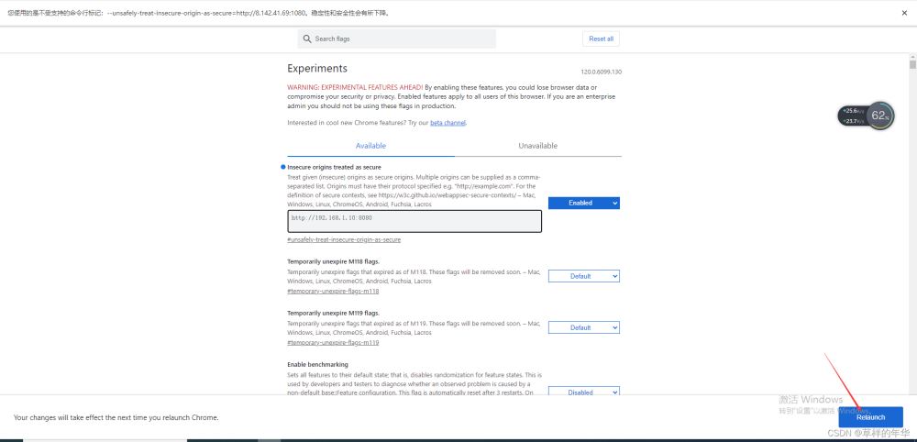Focus the Search flags input box
The height and width of the screenshot is (442, 917).
point(396,39)
